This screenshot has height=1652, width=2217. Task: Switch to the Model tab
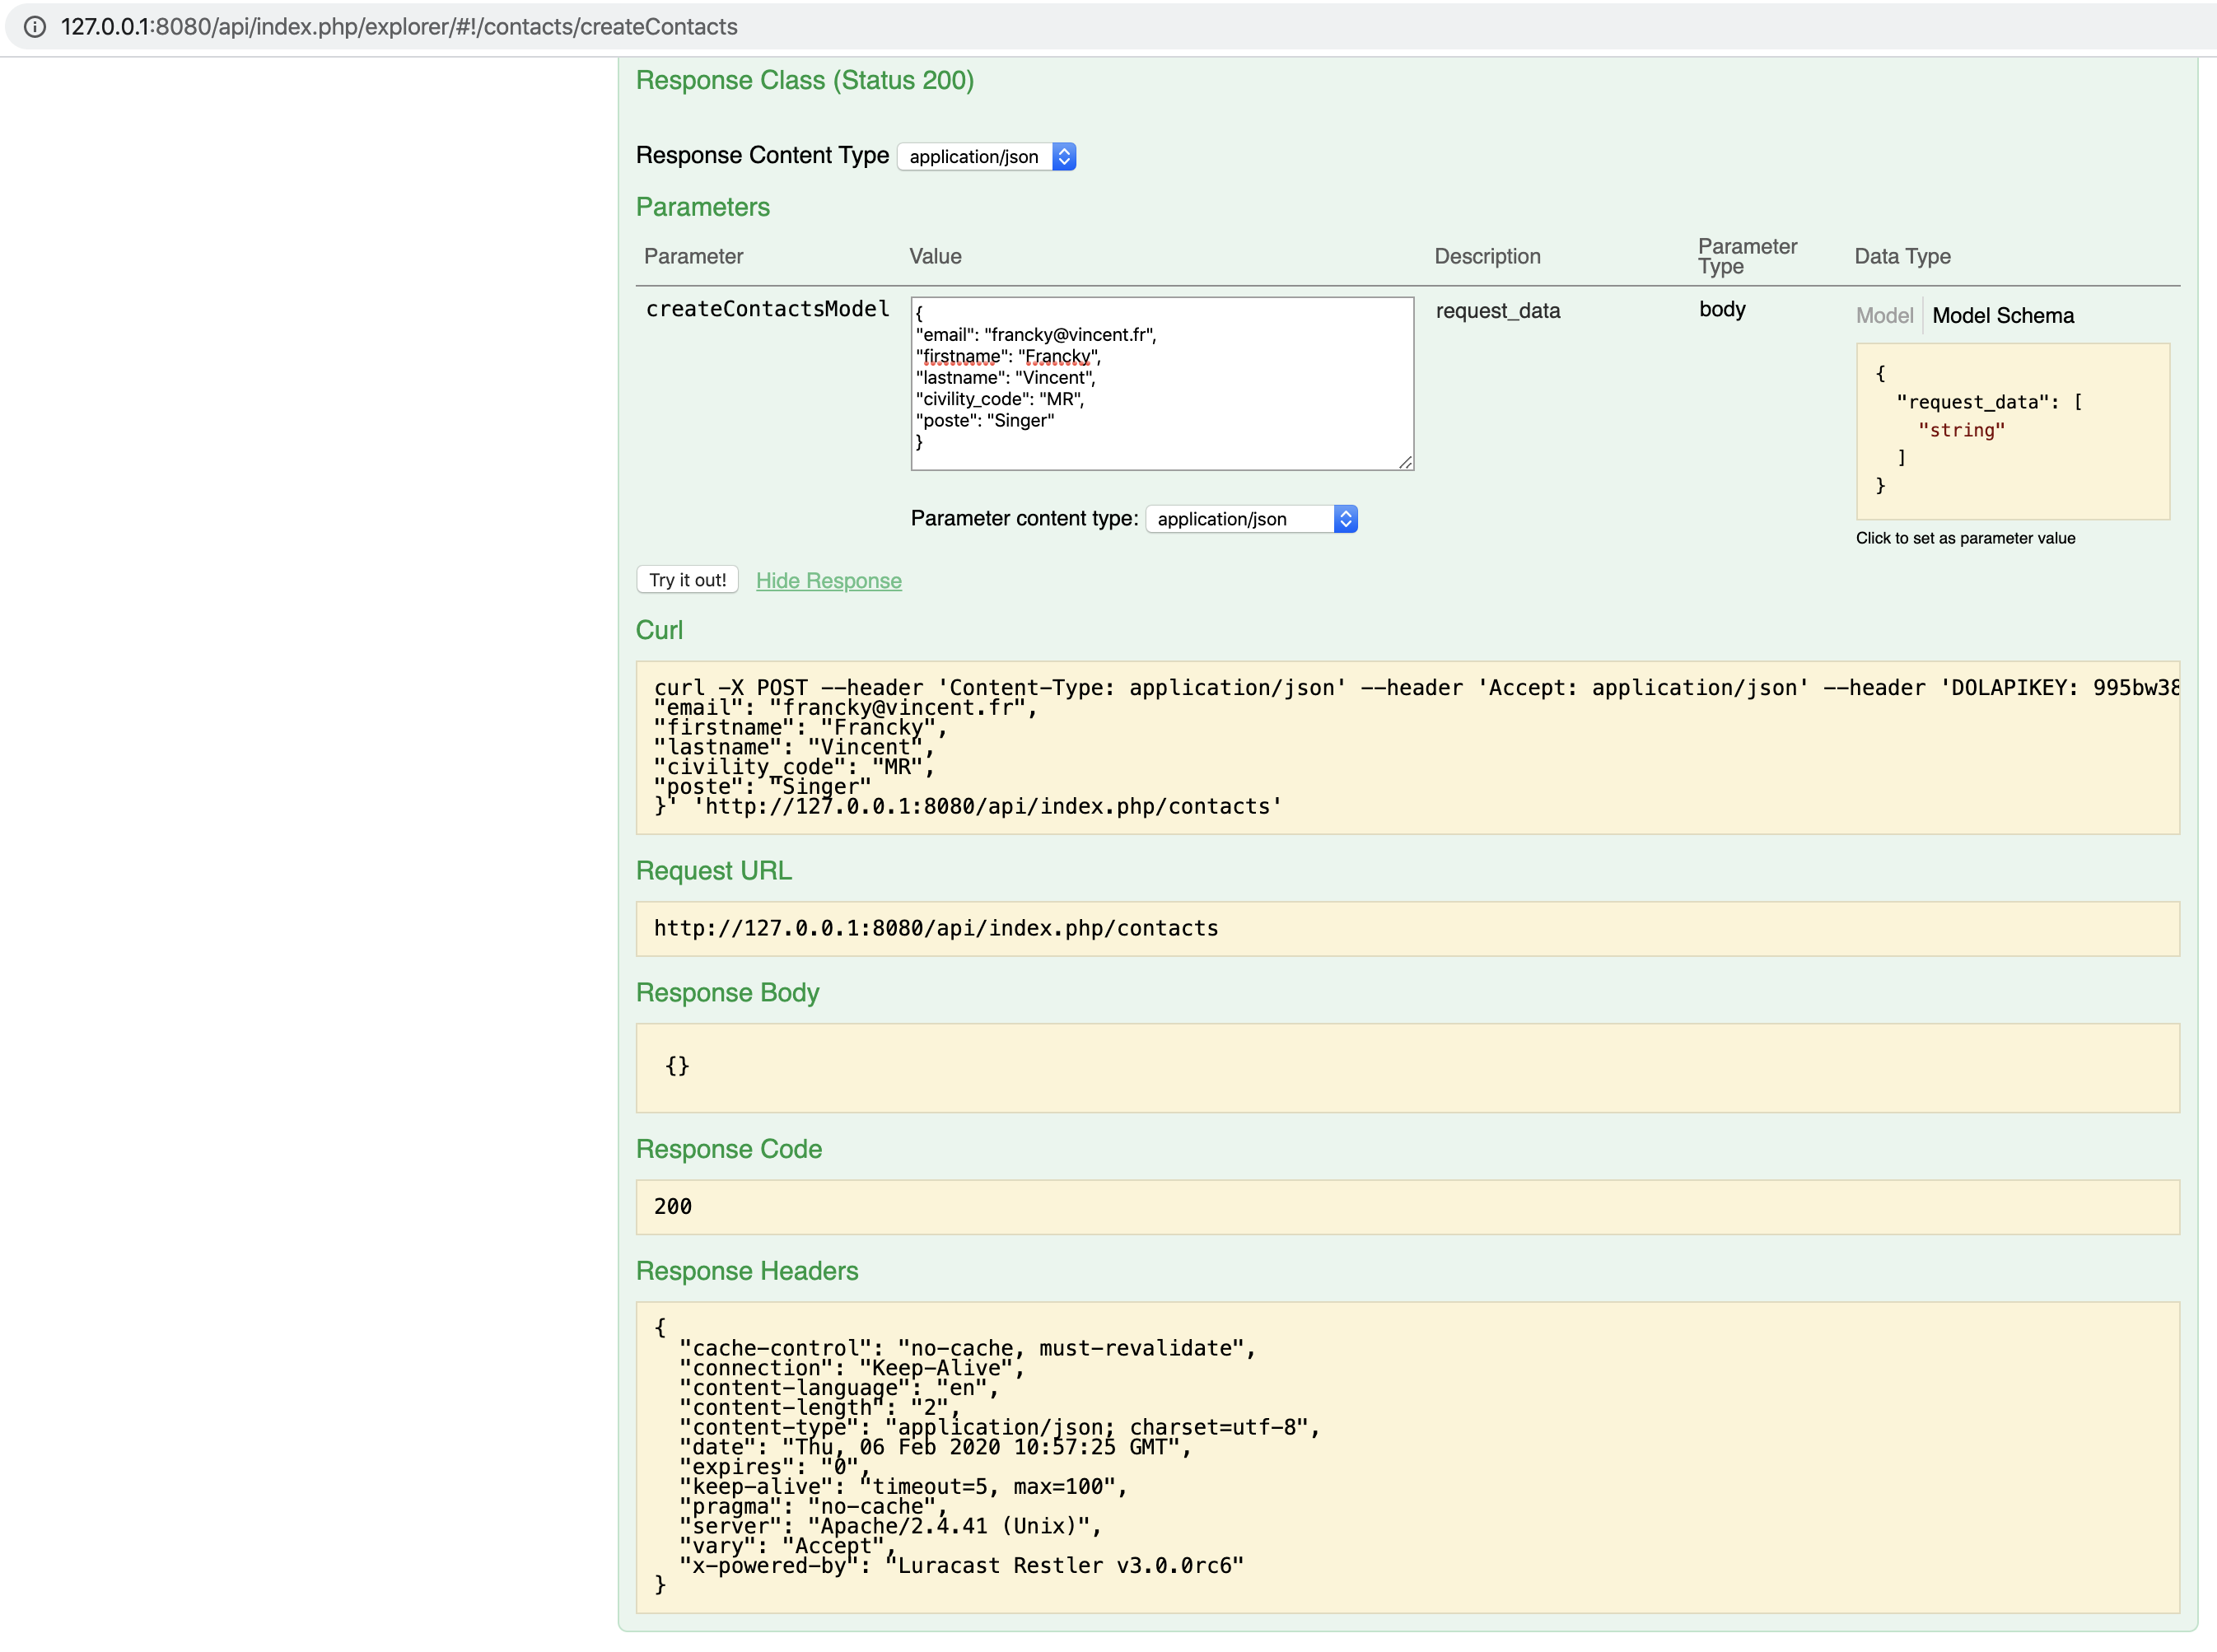click(1885, 315)
